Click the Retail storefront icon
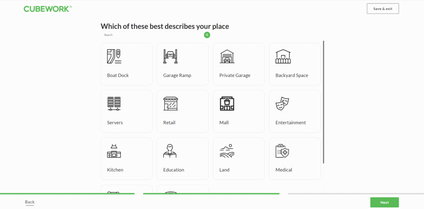 pyautogui.click(x=171, y=103)
